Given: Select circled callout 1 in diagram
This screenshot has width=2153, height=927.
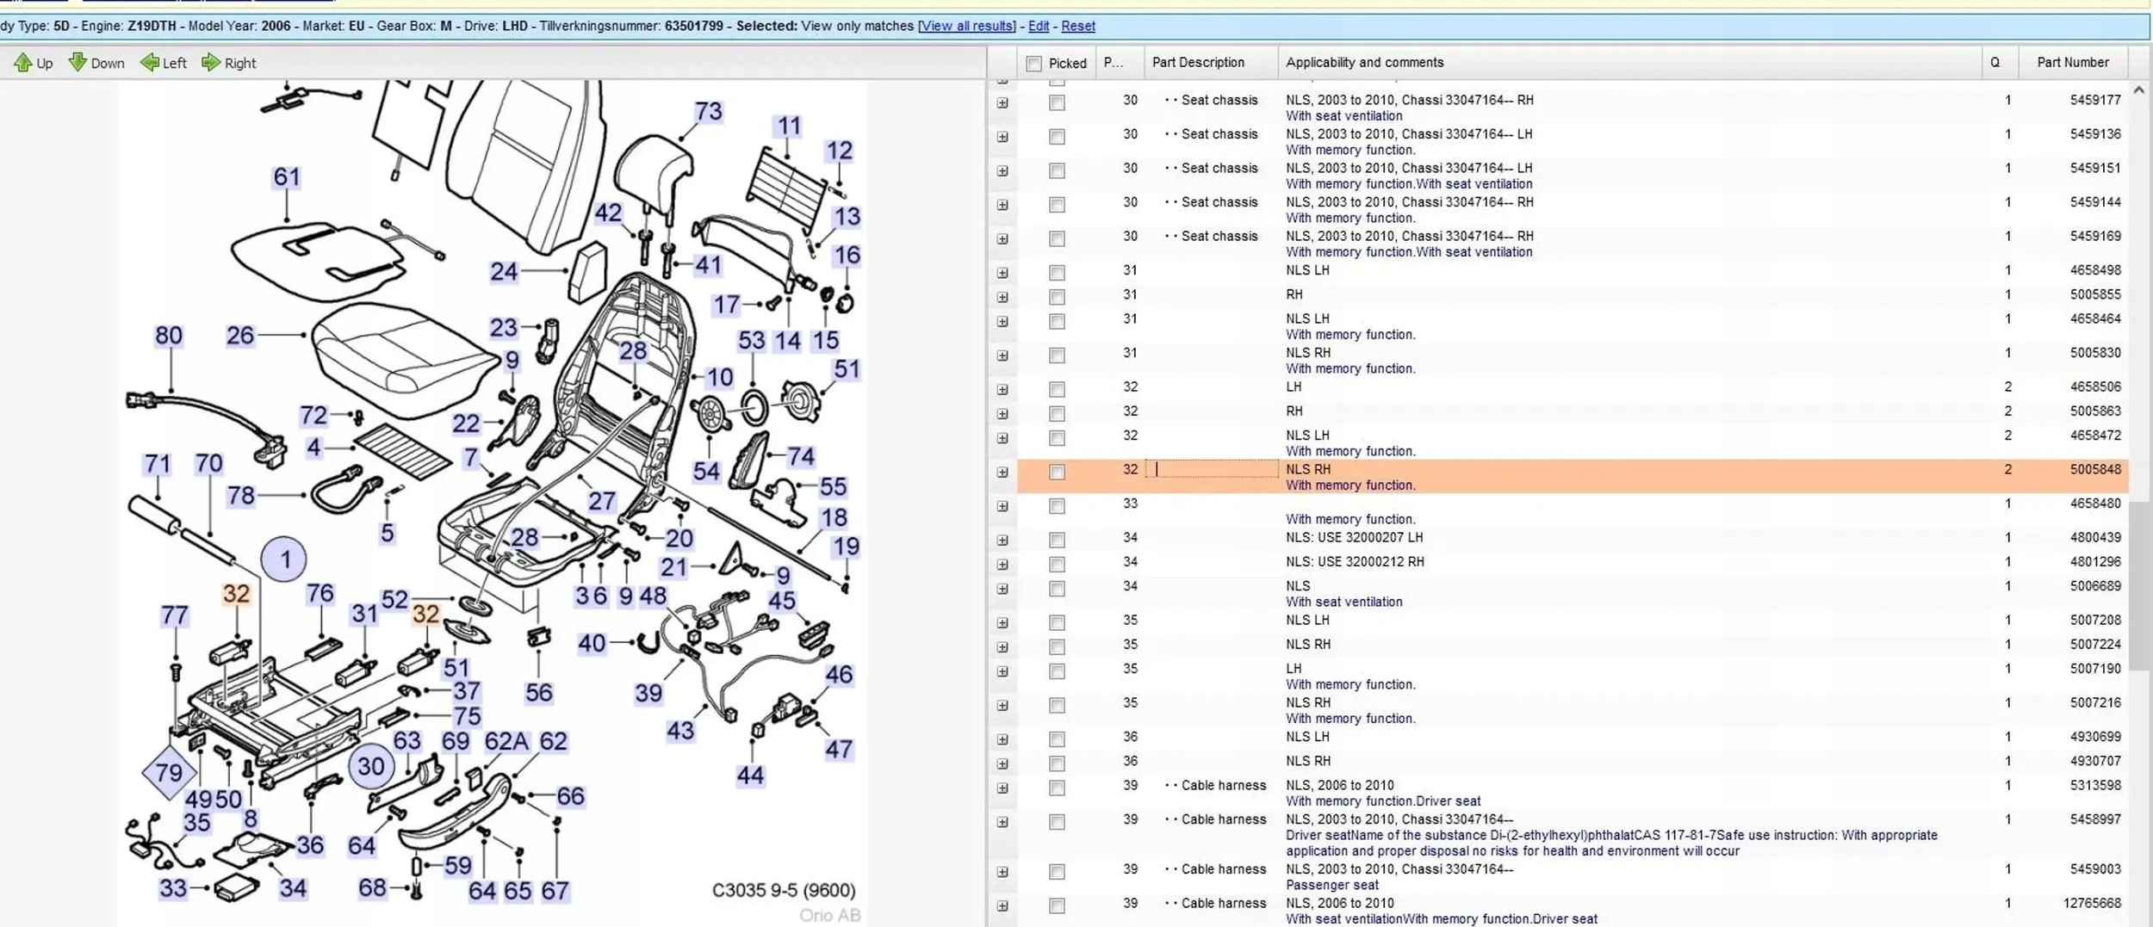Looking at the screenshot, I should pos(283,559).
